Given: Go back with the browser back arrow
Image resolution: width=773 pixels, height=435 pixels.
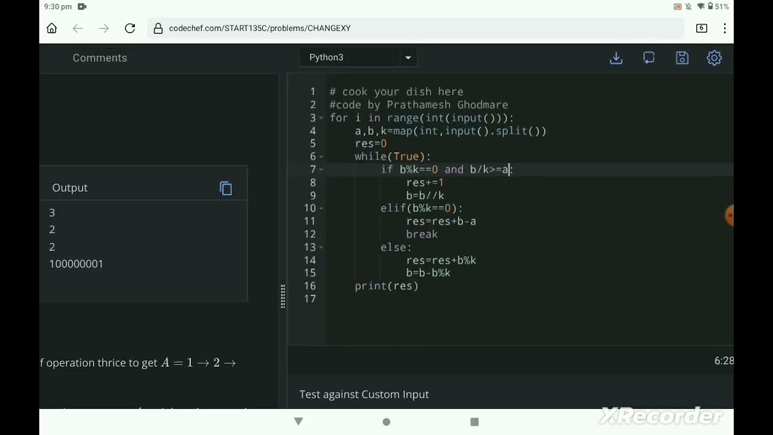Looking at the screenshot, I should (77, 28).
